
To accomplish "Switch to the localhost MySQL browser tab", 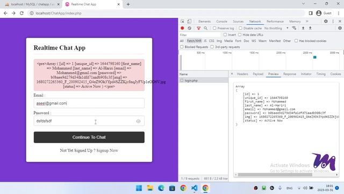I will [32, 4].
